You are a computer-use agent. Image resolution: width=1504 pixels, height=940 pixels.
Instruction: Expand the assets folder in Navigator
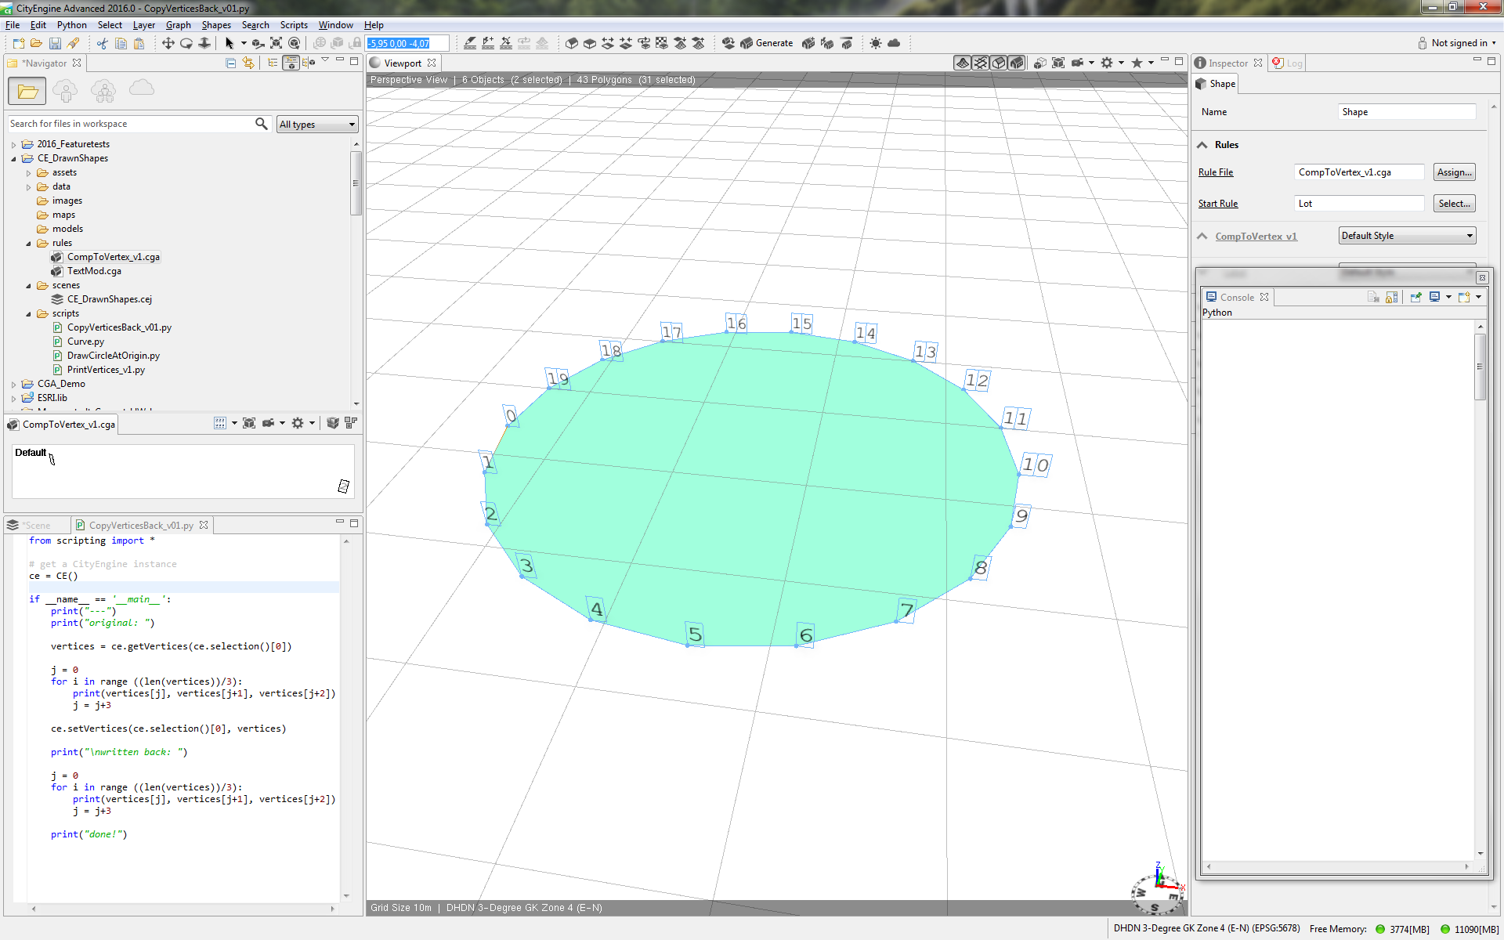28,173
